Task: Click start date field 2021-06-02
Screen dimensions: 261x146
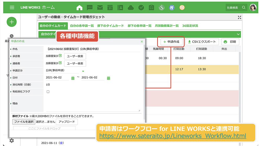Action: 57,77
